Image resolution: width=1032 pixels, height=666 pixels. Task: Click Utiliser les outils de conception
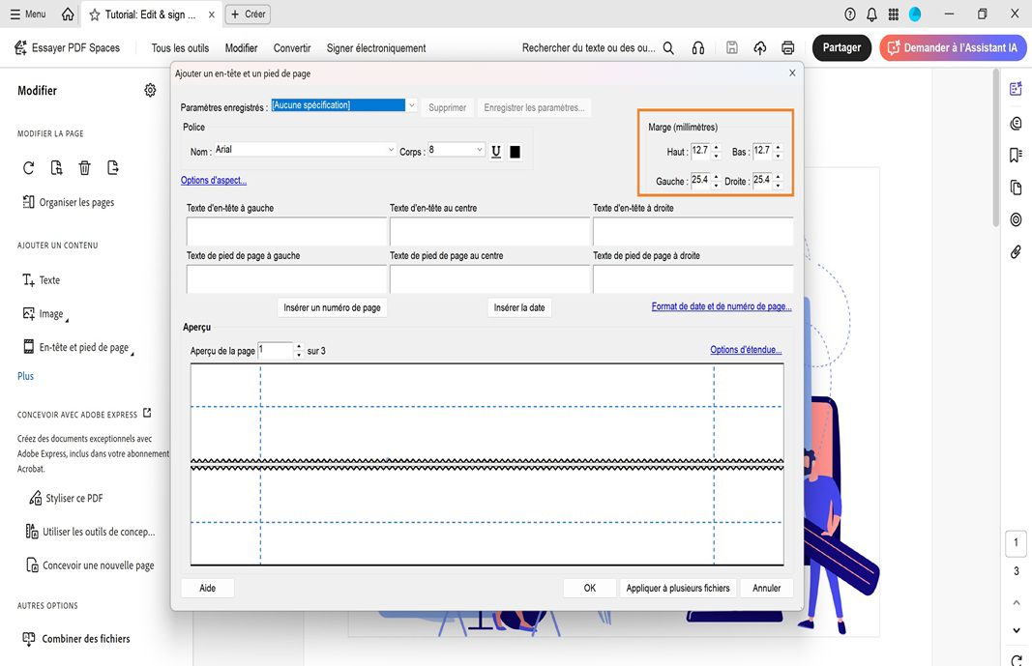[x=90, y=532]
